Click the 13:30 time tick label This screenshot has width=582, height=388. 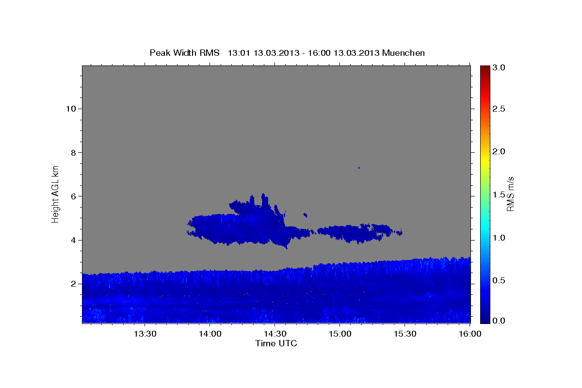click(145, 334)
